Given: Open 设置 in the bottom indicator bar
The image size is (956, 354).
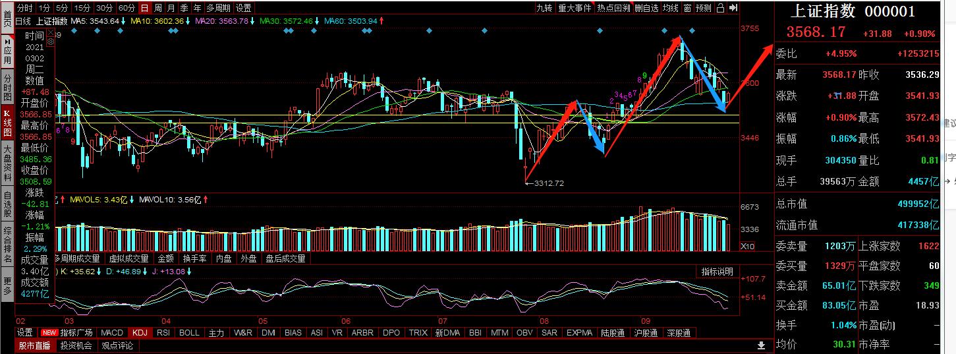Looking at the screenshot, I should 25,333.
